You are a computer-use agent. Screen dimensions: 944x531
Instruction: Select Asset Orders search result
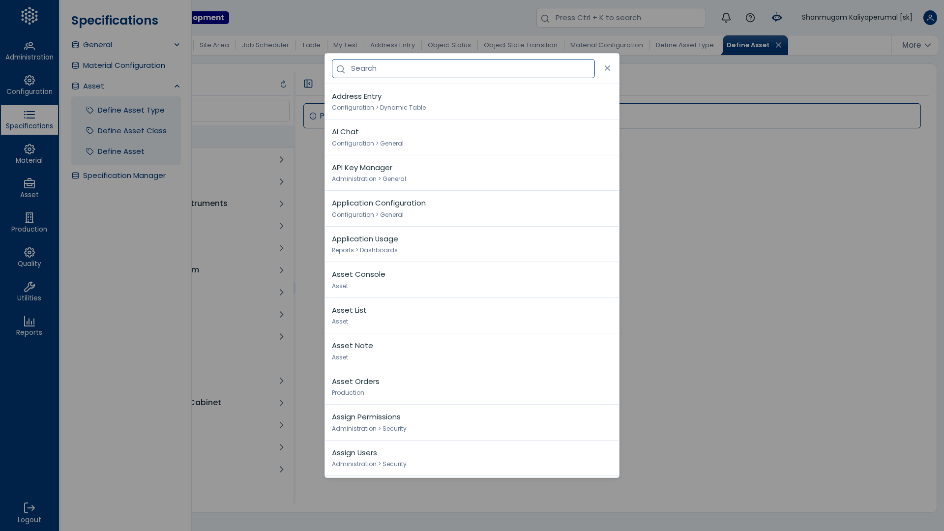click(472, 387)
